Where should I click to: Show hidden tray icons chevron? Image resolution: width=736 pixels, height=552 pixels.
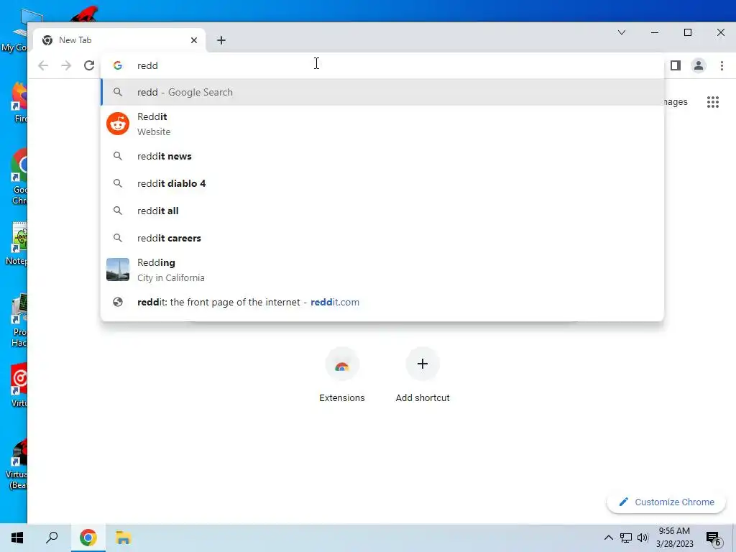pos(608,538)
